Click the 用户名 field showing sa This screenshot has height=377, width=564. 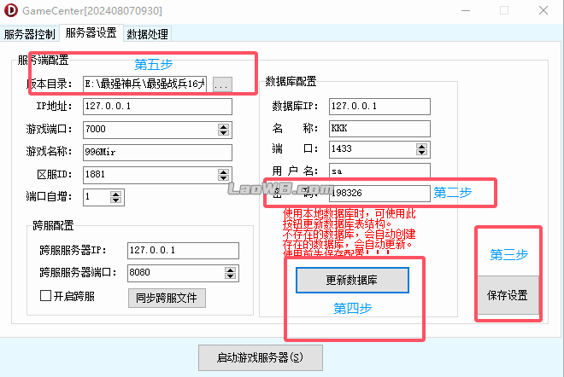coord(379,171)
